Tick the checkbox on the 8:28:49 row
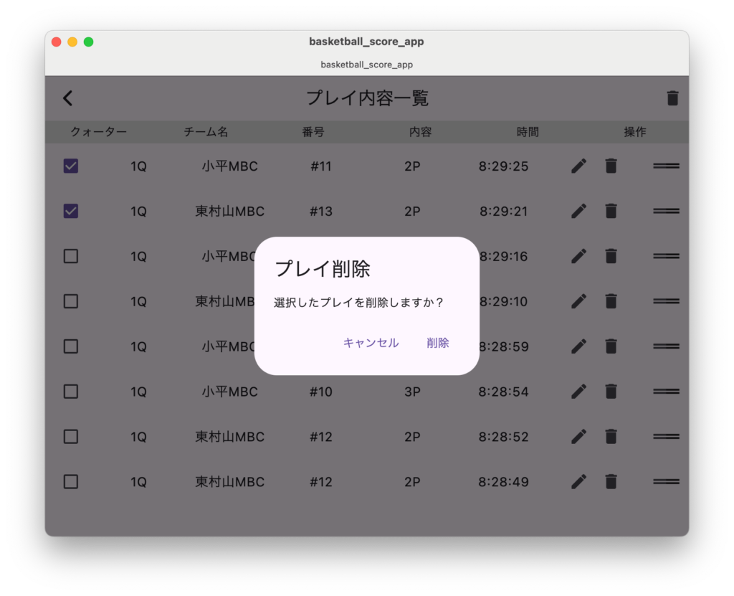Viewport: 734px width, 596px height. pyautogui.click(x=71, y=482)
